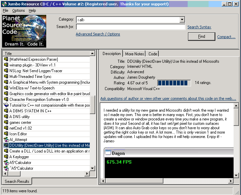Viewport: 241px width, 195px height.
Task: Click book icon beside Tutorial for C++ entry
Action: point(6,105)
